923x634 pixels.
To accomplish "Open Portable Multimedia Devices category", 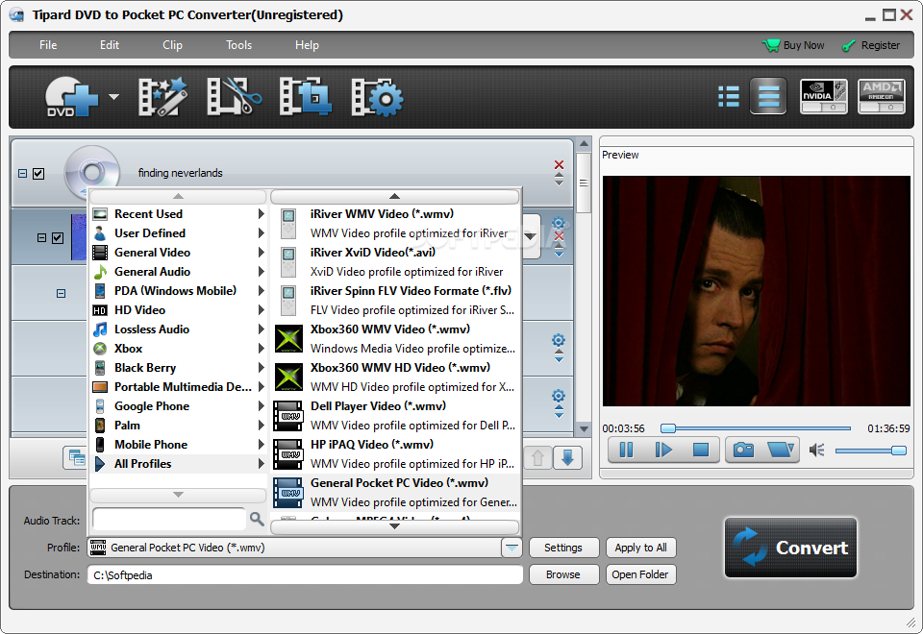I will coord(179,387).
